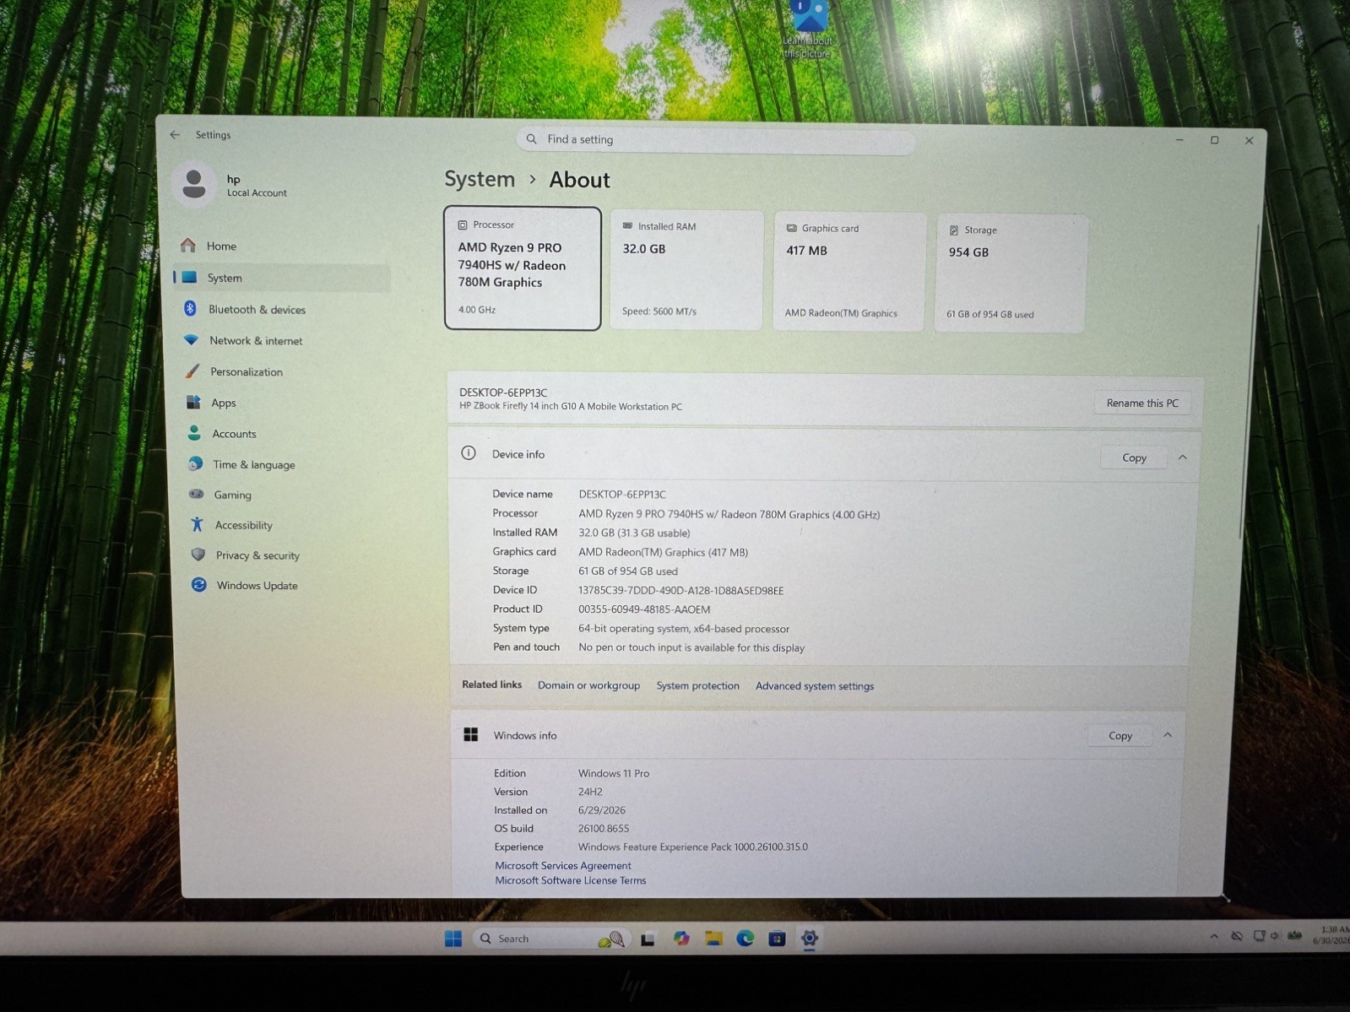Open File Explorer from the taskbar

point(713,939)
